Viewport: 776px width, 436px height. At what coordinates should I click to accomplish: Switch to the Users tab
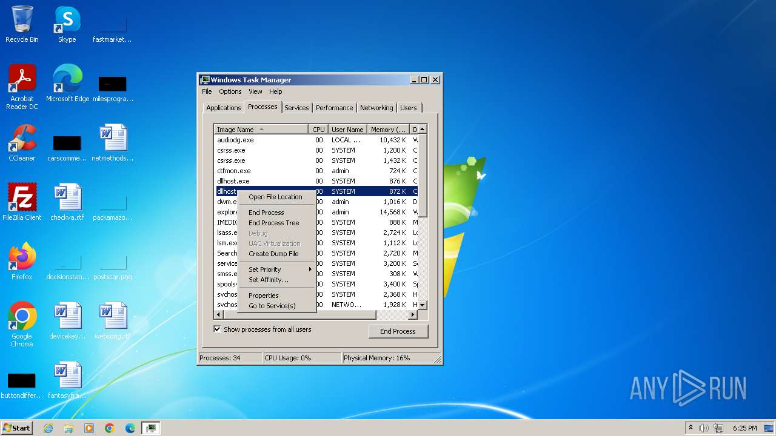(x=409, y=108)
